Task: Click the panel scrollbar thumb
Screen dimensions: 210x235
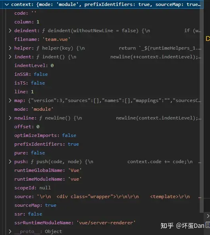Action: pyautogui.click(x=202, y=111)
